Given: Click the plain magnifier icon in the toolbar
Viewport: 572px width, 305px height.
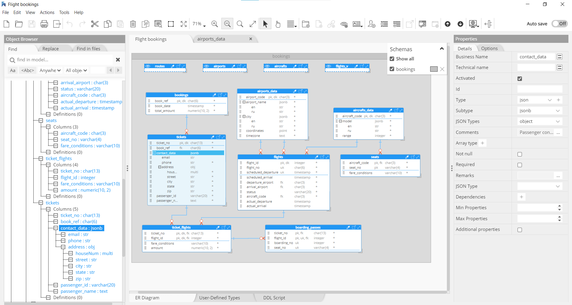Looking at the screenshot, I should tap(240, 24).
